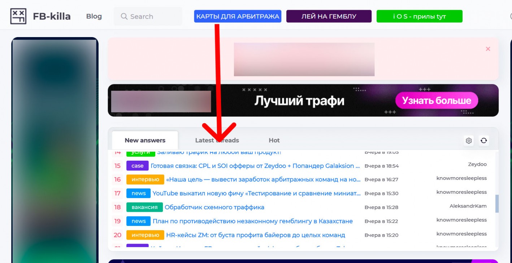Image resolution: width=512 pixels, height=263 pixels.
Task: Click row number 20
Action: (x=117, y=235)
